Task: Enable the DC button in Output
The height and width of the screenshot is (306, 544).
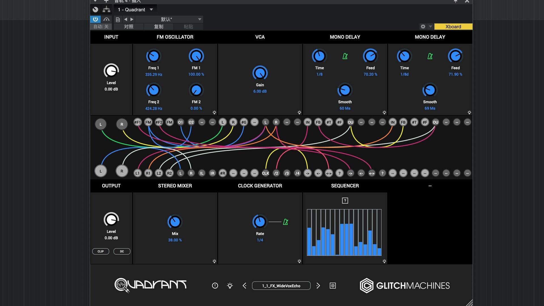Action: point(122,251)
